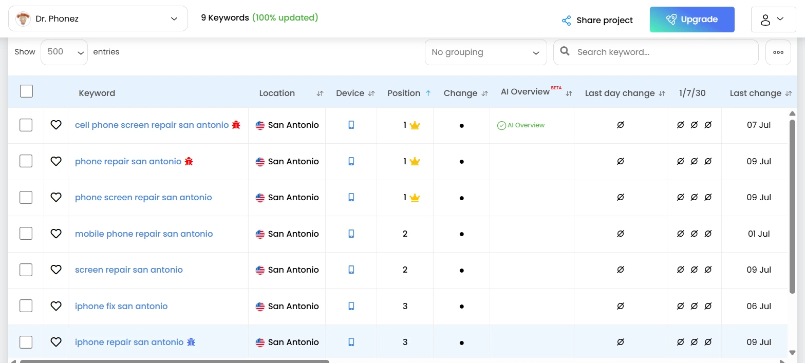Click the AI Overview check badge
This screenshot has width=805, height=363.
click(521, 125)
